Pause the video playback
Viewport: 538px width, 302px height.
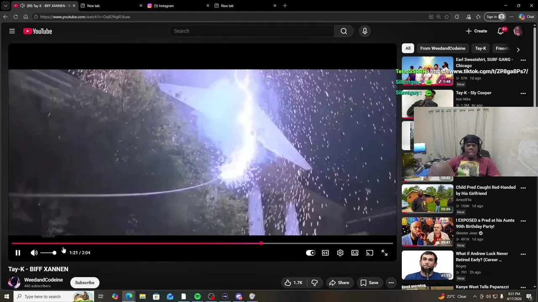click(18, 253)
